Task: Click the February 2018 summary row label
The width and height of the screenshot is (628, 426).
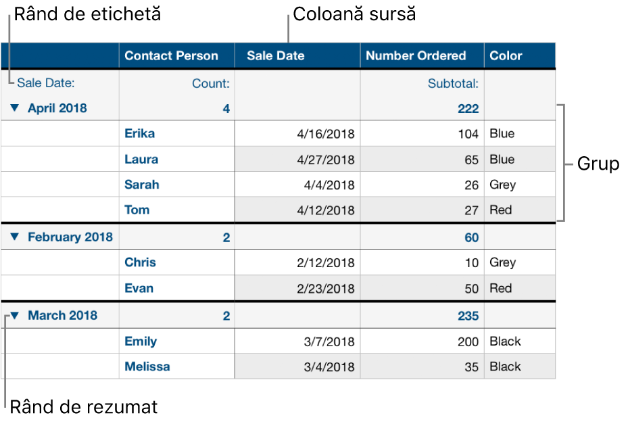Action: (70, 237)
